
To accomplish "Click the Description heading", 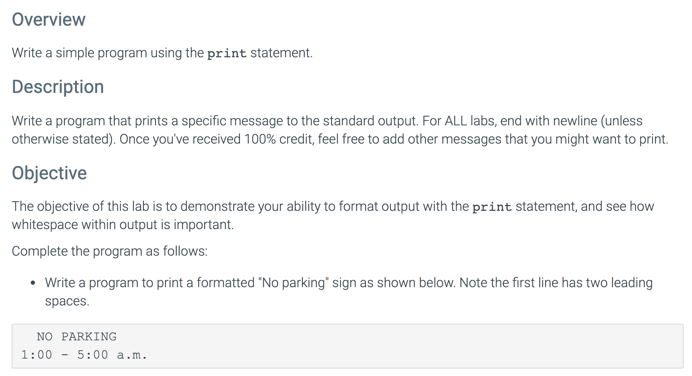I will click(58, 87).
